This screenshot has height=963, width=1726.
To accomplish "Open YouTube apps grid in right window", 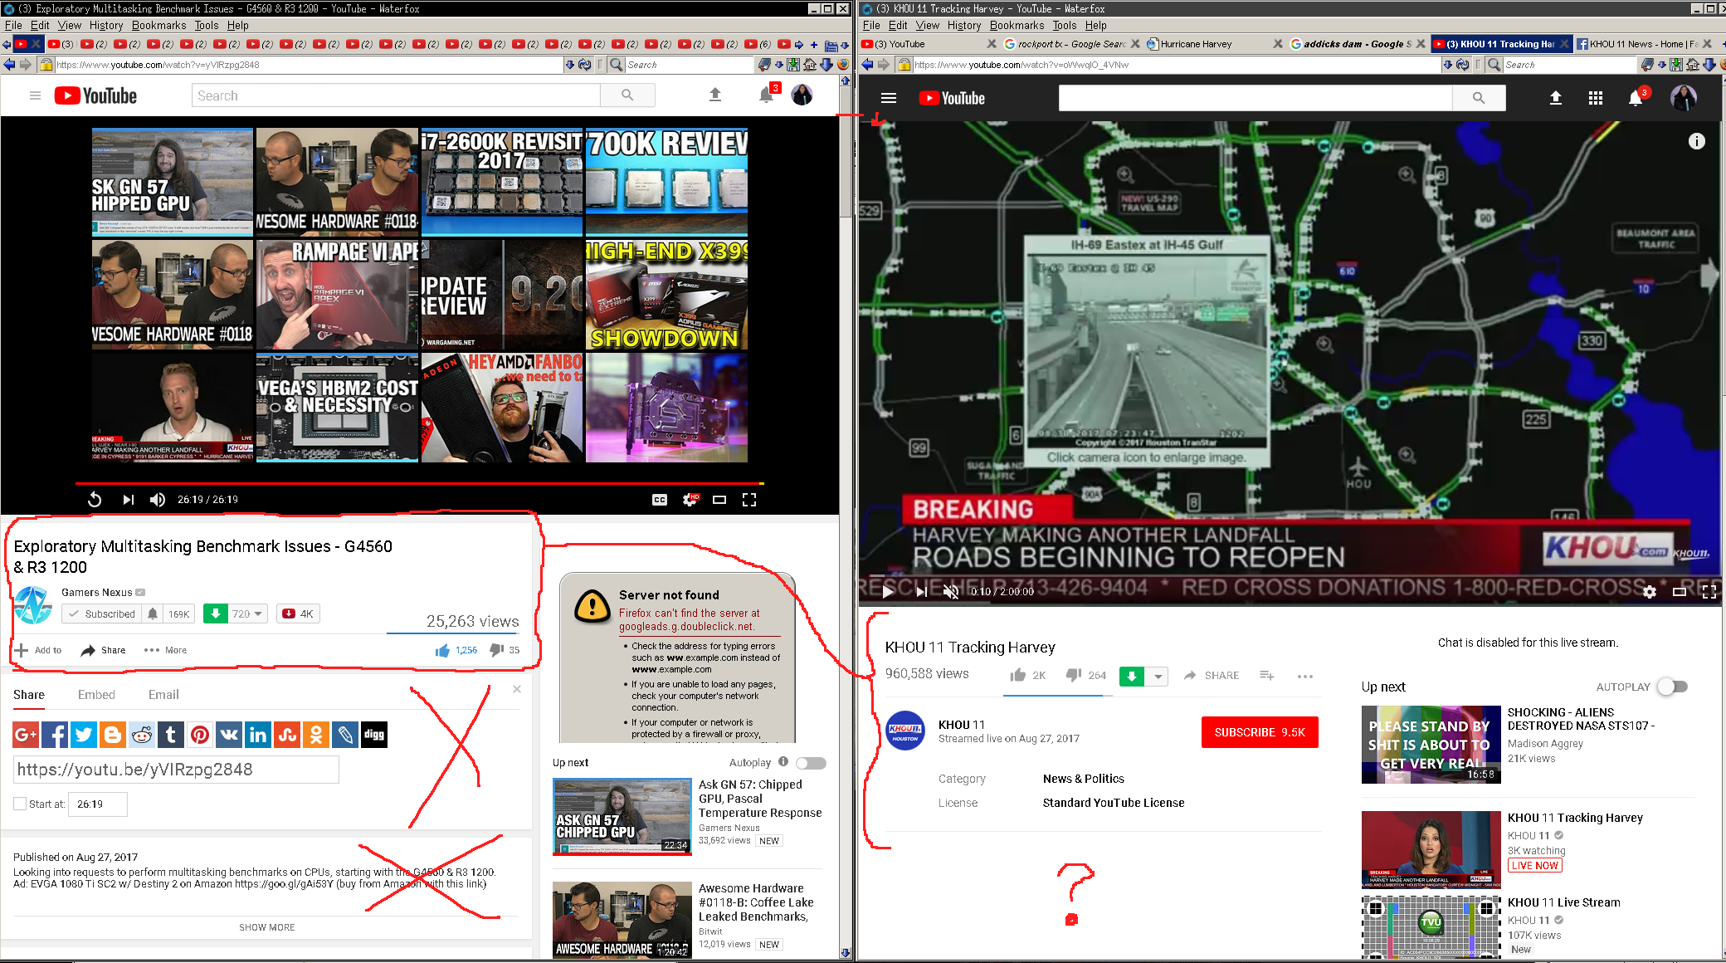I will pyautogui.click(x=1595, y=98).
